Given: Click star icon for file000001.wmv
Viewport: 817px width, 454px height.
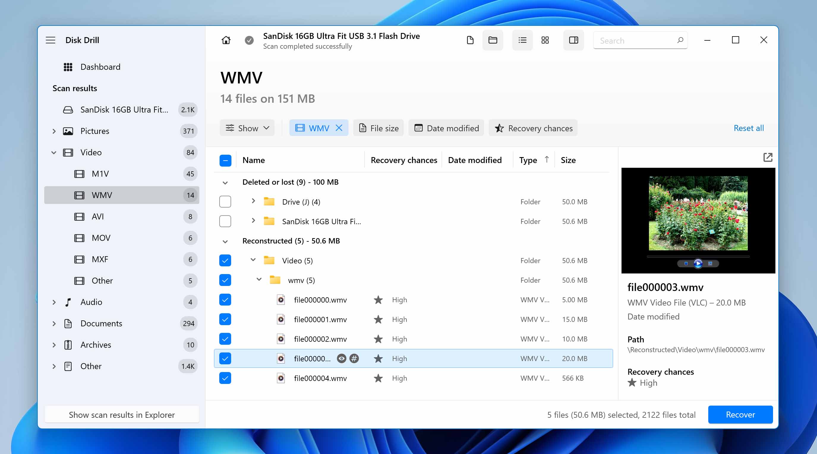Looking at the screenshot, I should click(378, 319).
